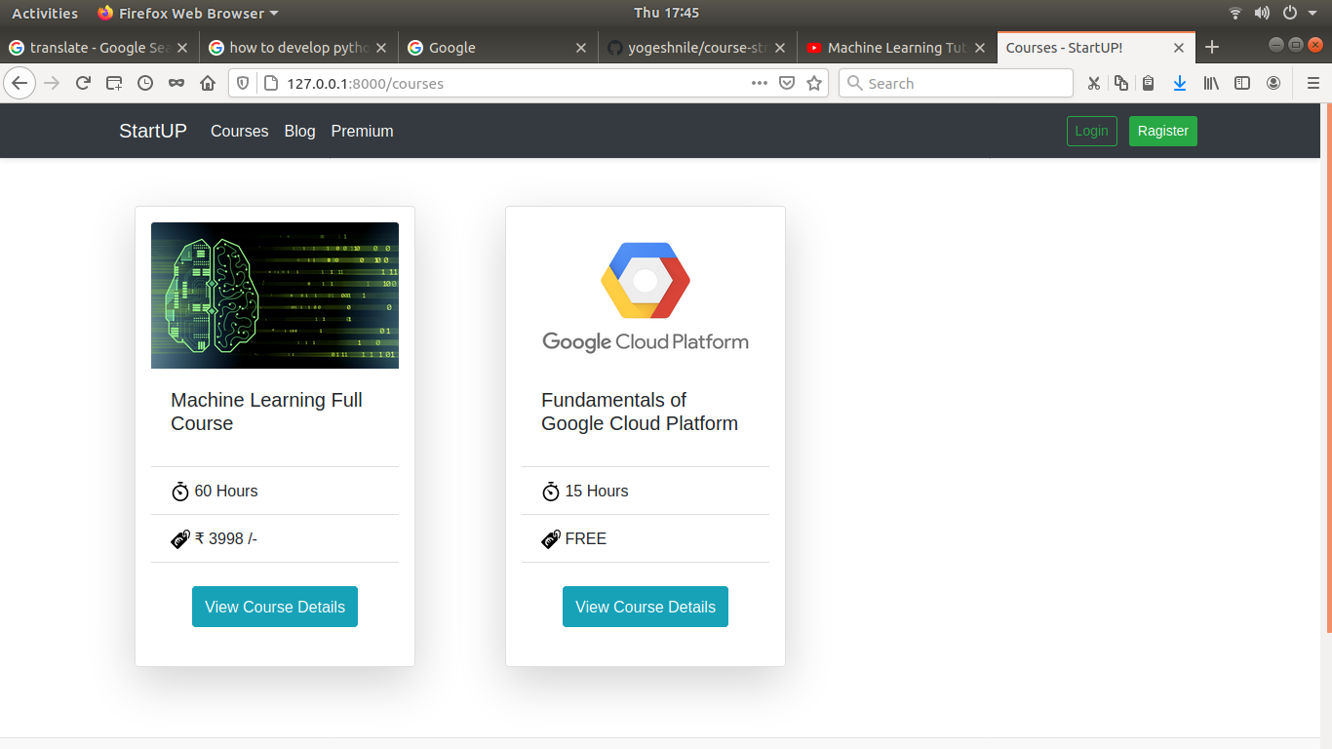The image size is (1332, 749).
Task: Open the Blog nav link
Action: 299,131
